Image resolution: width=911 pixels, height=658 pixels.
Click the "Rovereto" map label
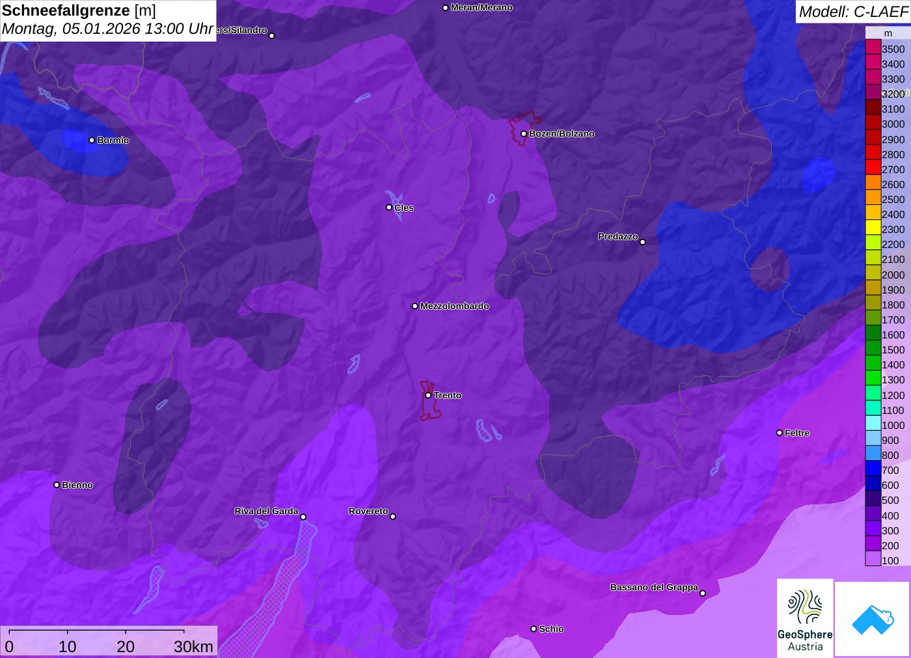tap(368, 511)
